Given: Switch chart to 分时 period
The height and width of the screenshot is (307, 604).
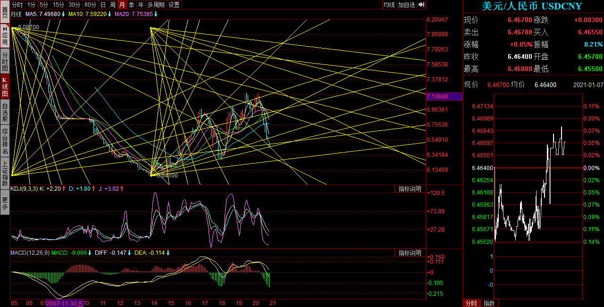Looking at the screenshot, I should click(x=17, y=5).
